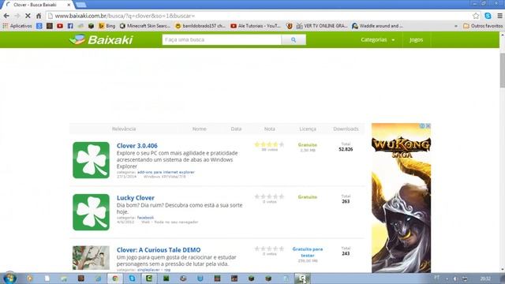Click the Curious Tale DEMO thumbnail
Screen dimensions: 505x284
tap(92, 258)
